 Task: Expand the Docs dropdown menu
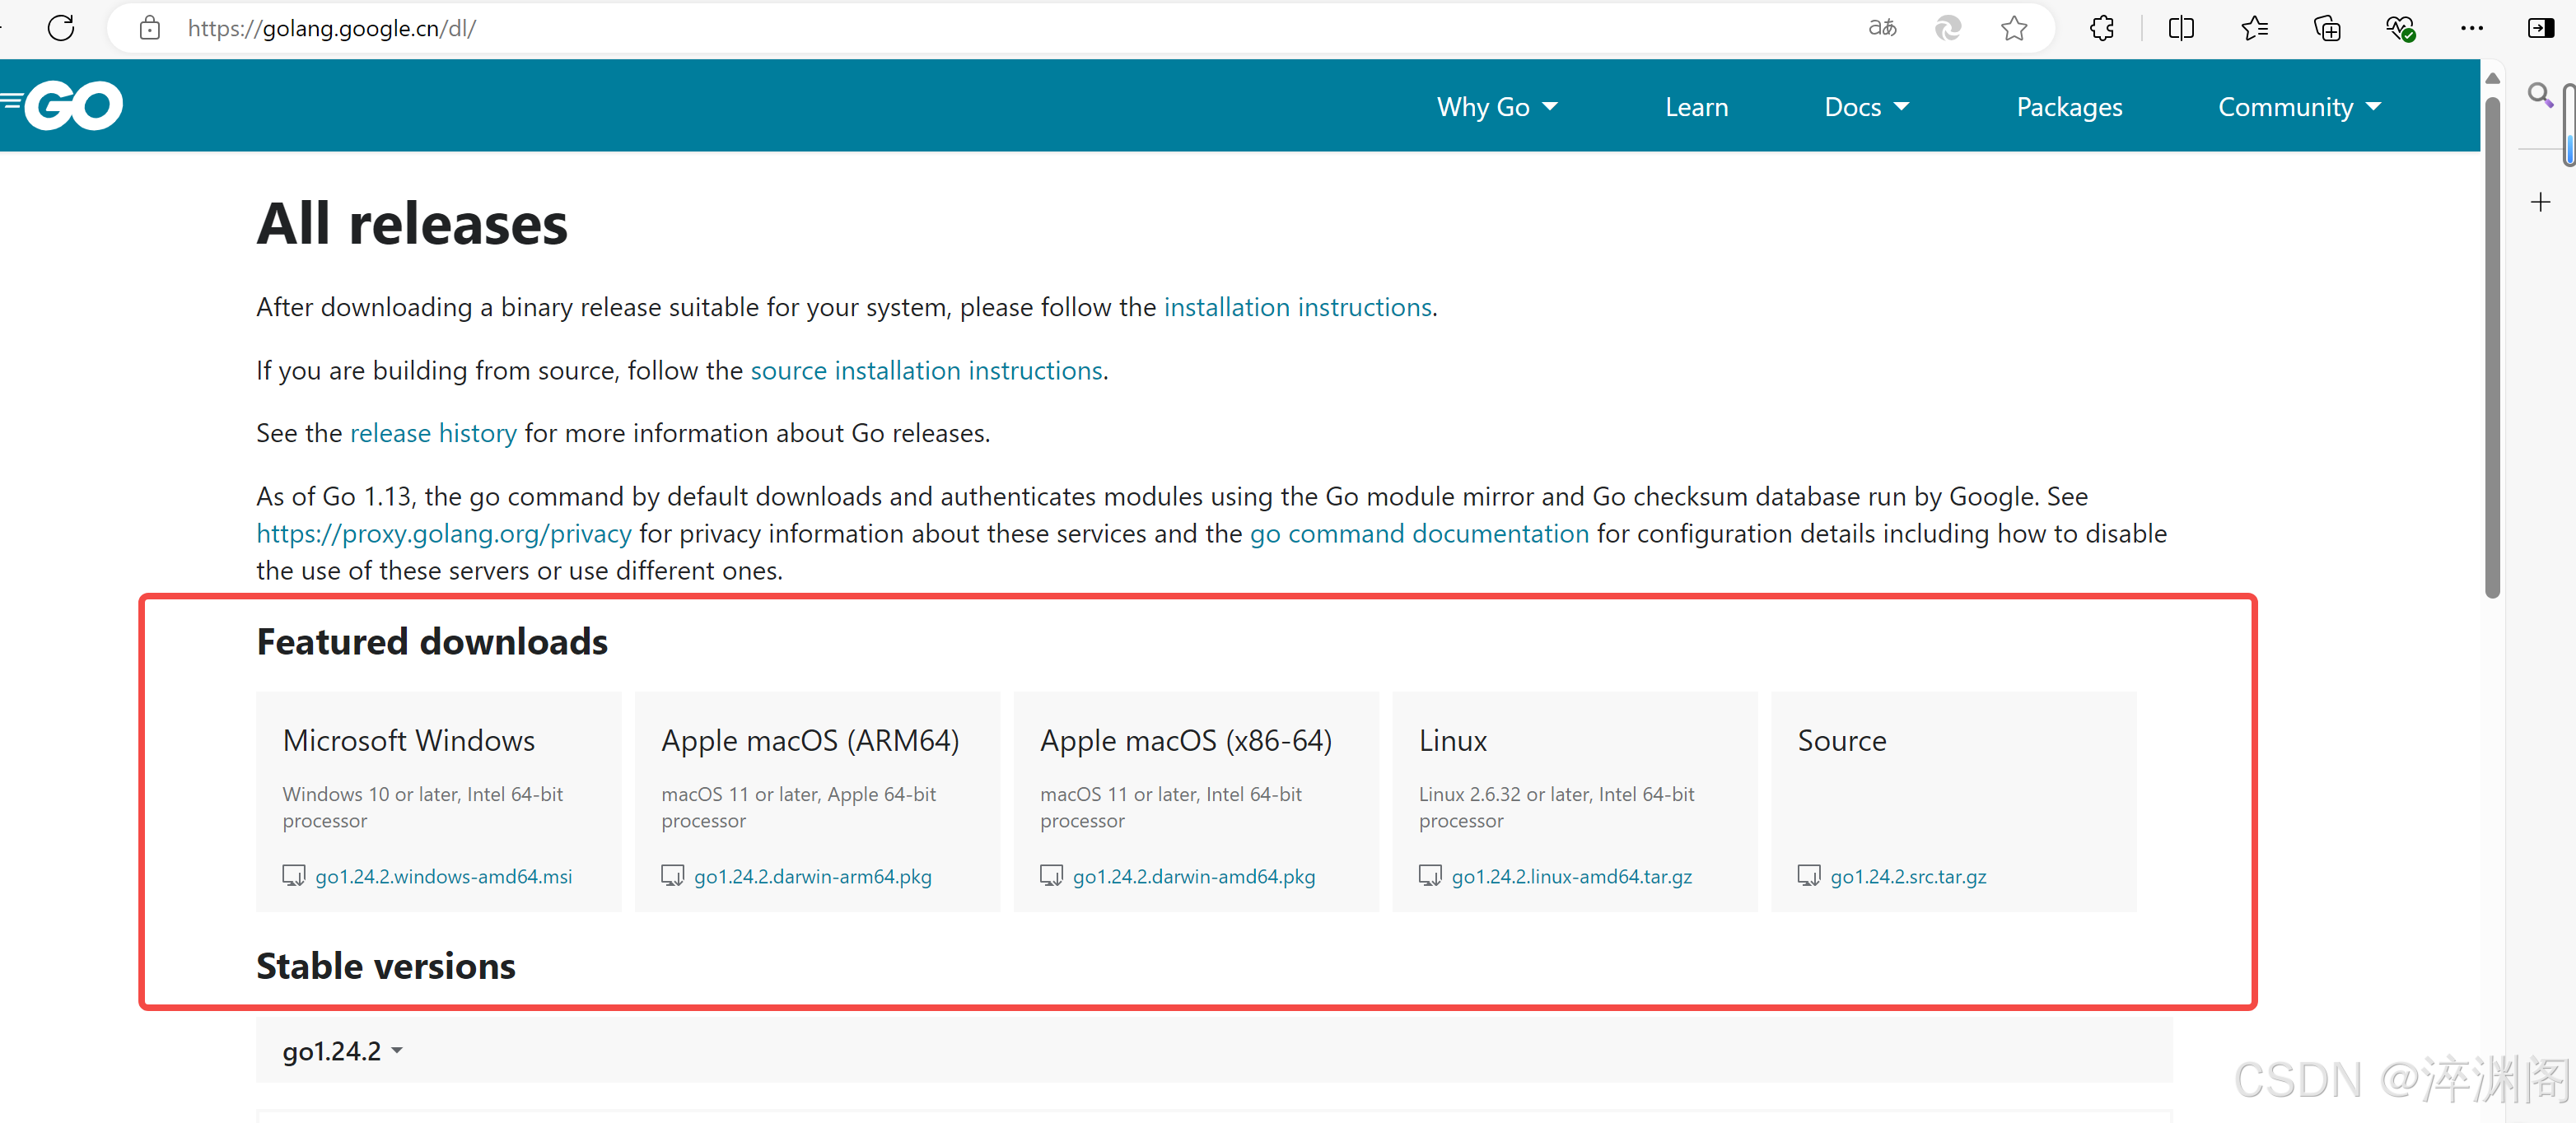pyautogui.click(x=1866, y=107)
